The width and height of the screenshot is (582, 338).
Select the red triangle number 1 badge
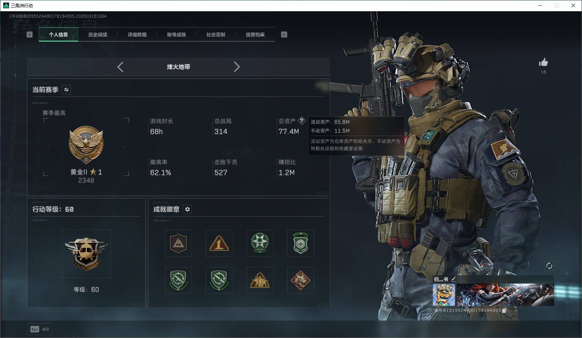pos(219,243)
